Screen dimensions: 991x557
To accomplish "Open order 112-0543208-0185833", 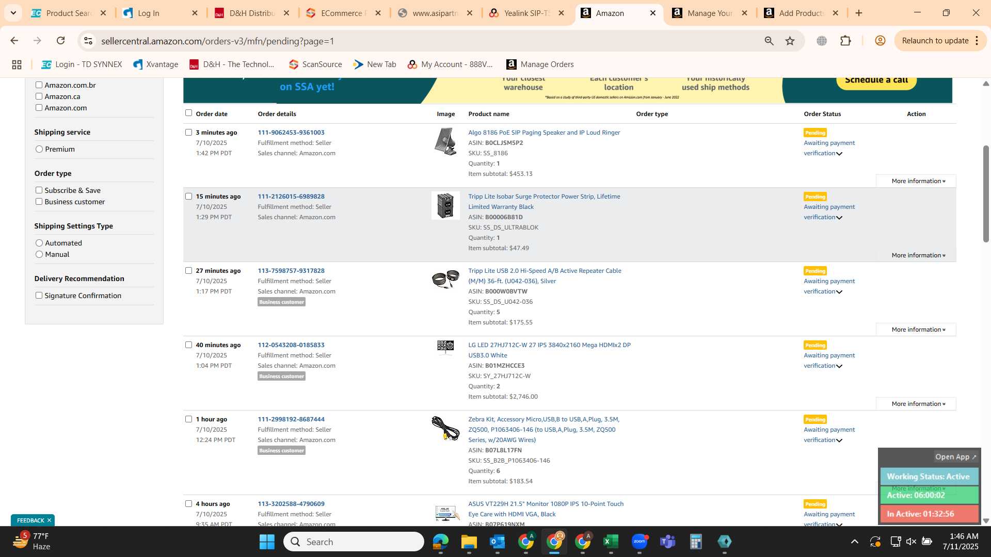I will coord(291,345).
